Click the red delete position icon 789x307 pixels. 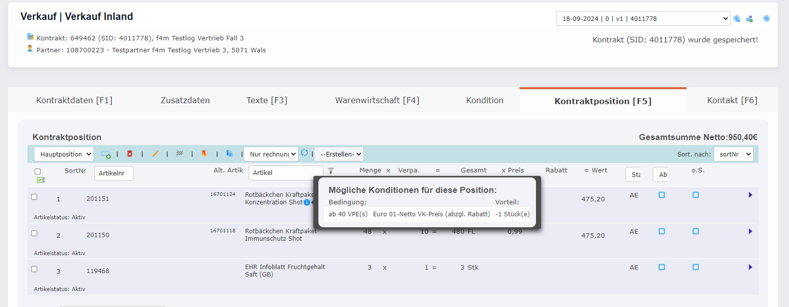point(130,154)
